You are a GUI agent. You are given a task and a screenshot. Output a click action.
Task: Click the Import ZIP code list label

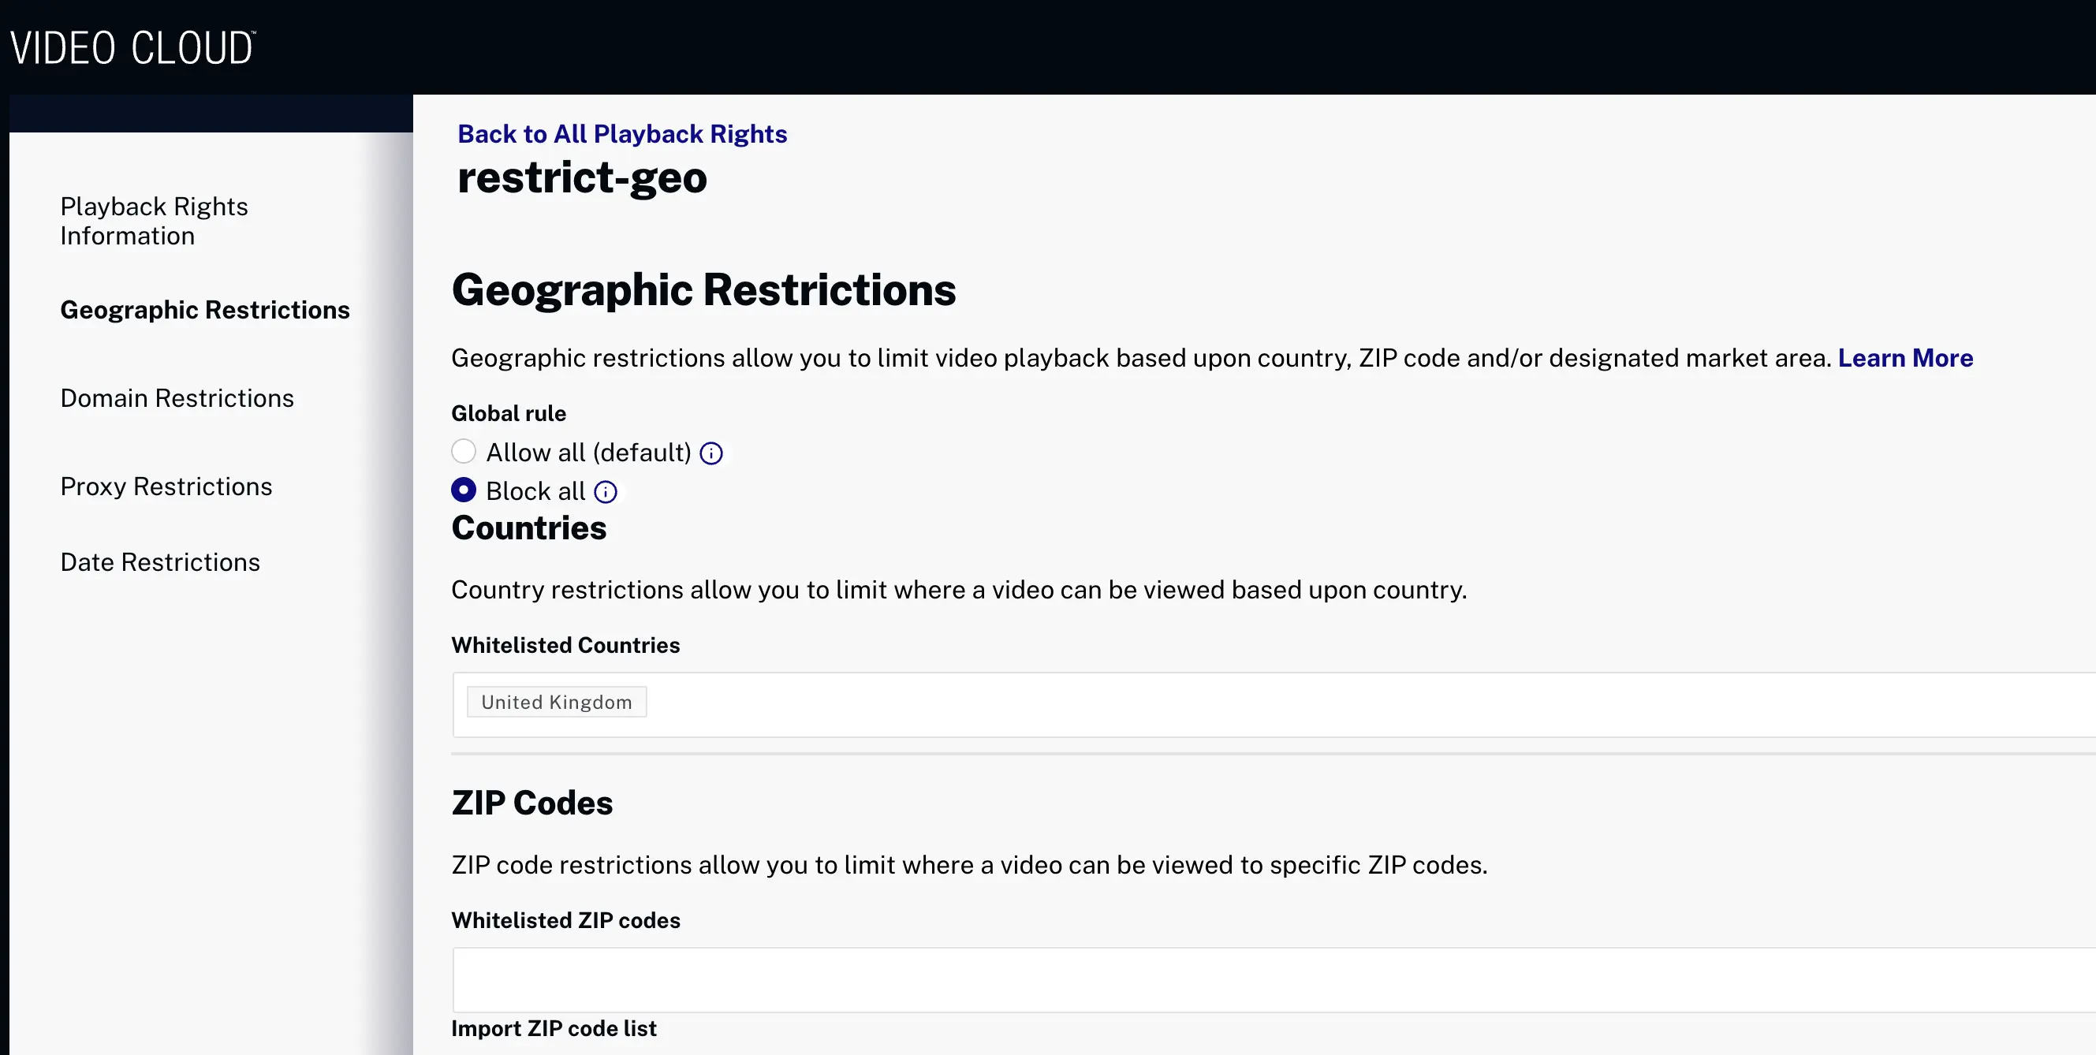(554, 1027)
